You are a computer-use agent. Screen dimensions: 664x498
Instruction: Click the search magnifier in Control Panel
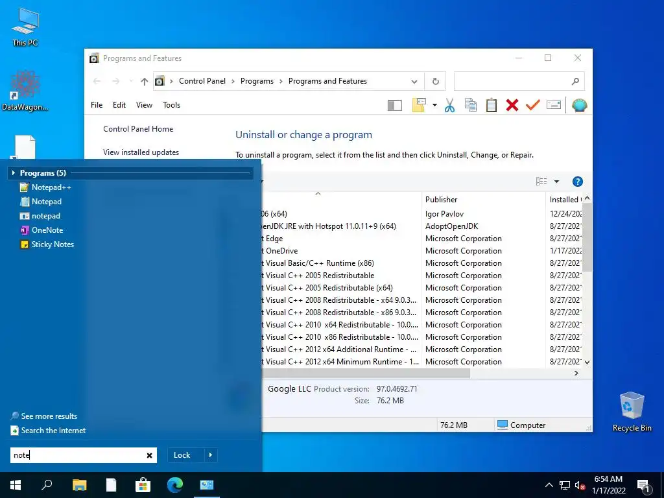tap(575, 81)
